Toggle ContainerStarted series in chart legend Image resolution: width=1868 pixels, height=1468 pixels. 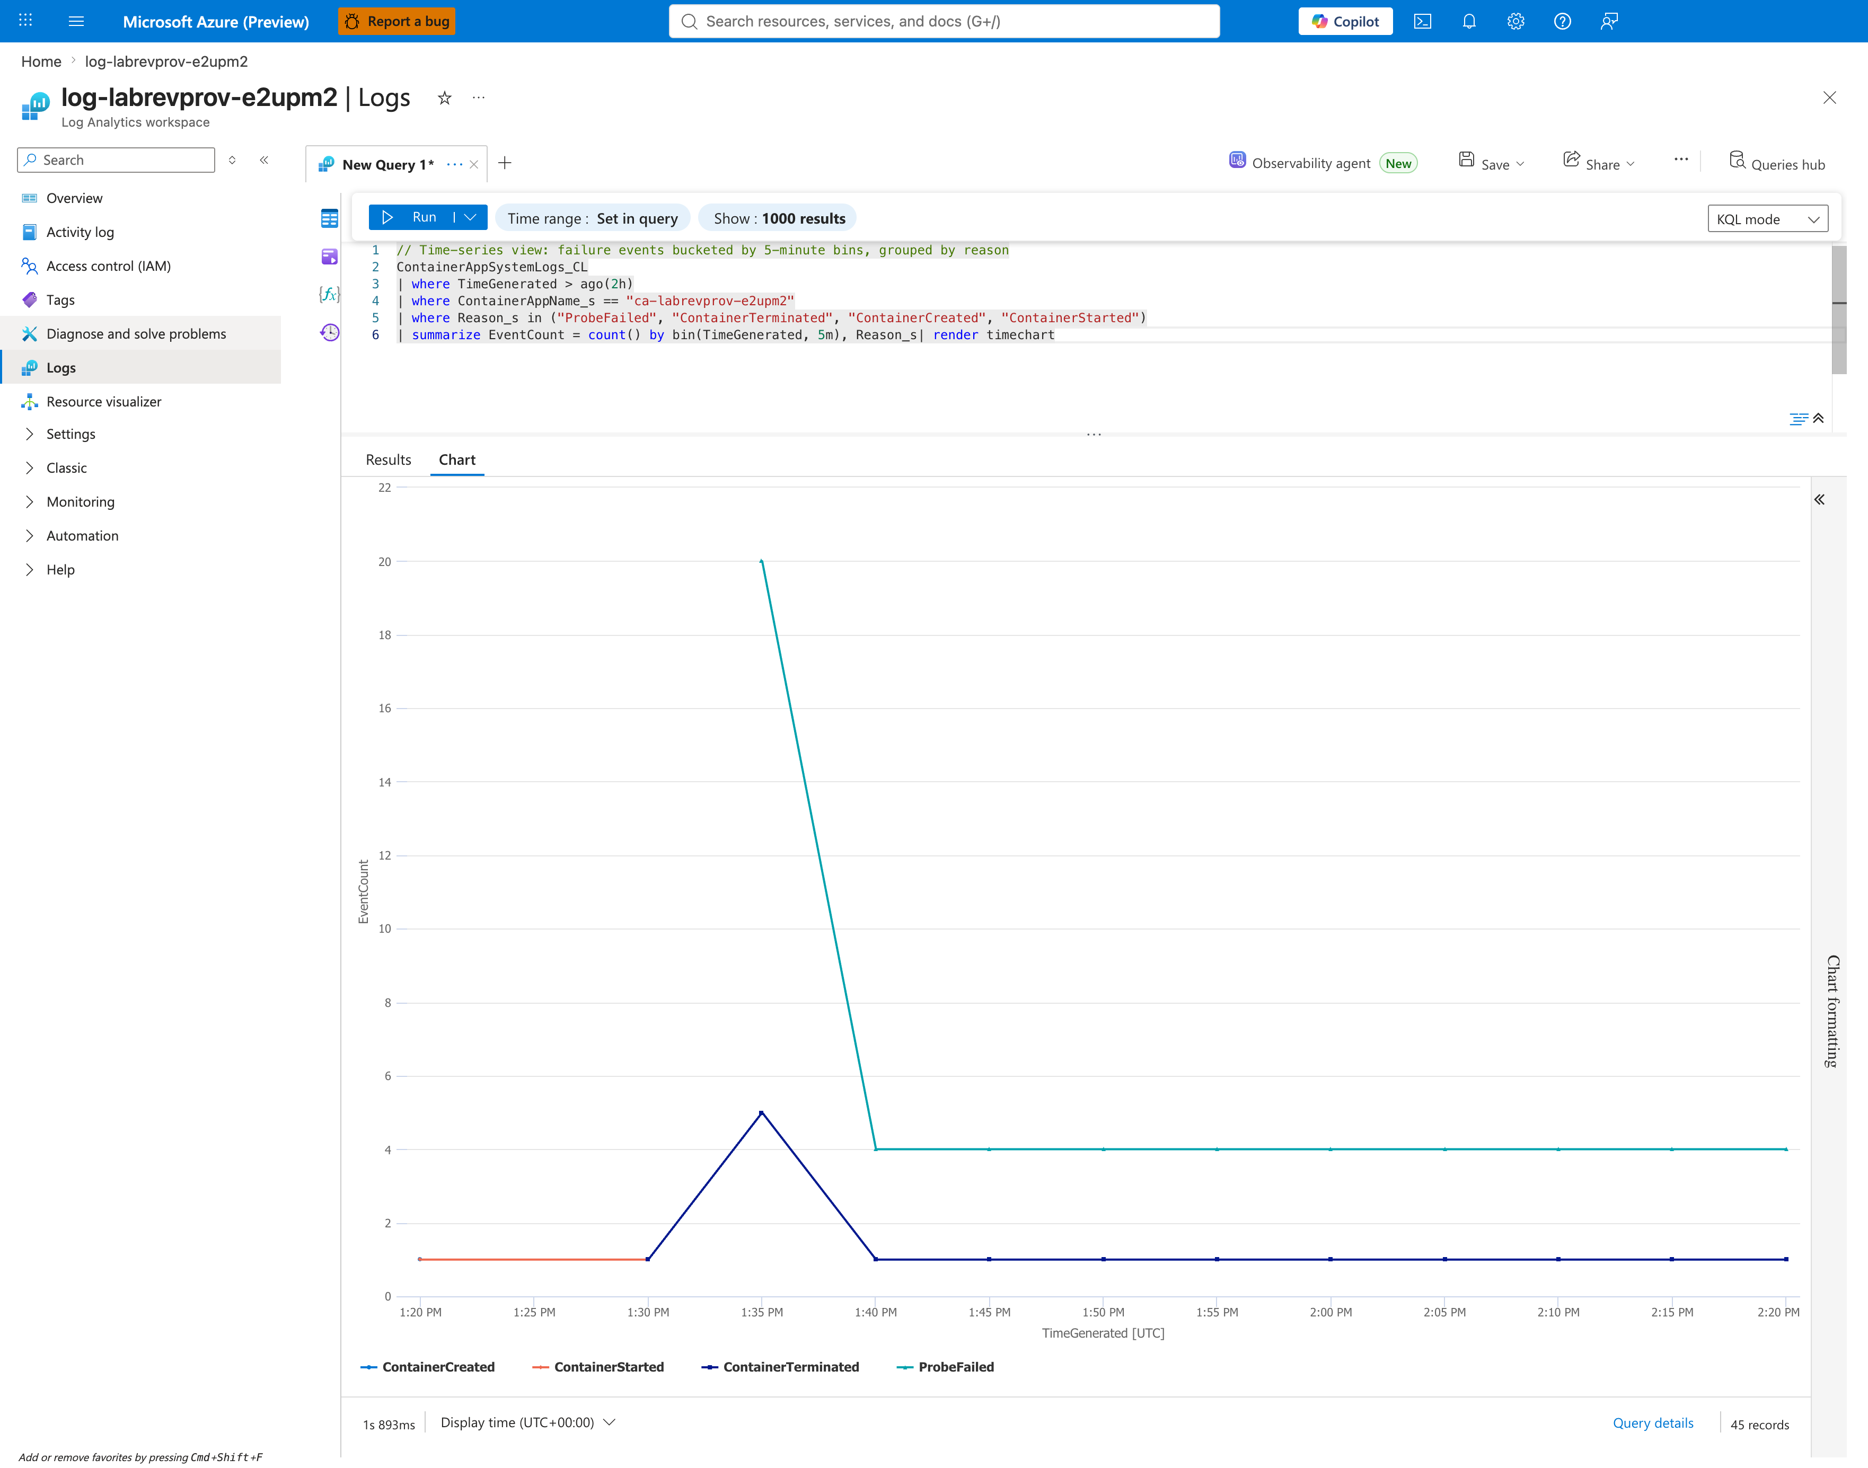point(598,1367)
